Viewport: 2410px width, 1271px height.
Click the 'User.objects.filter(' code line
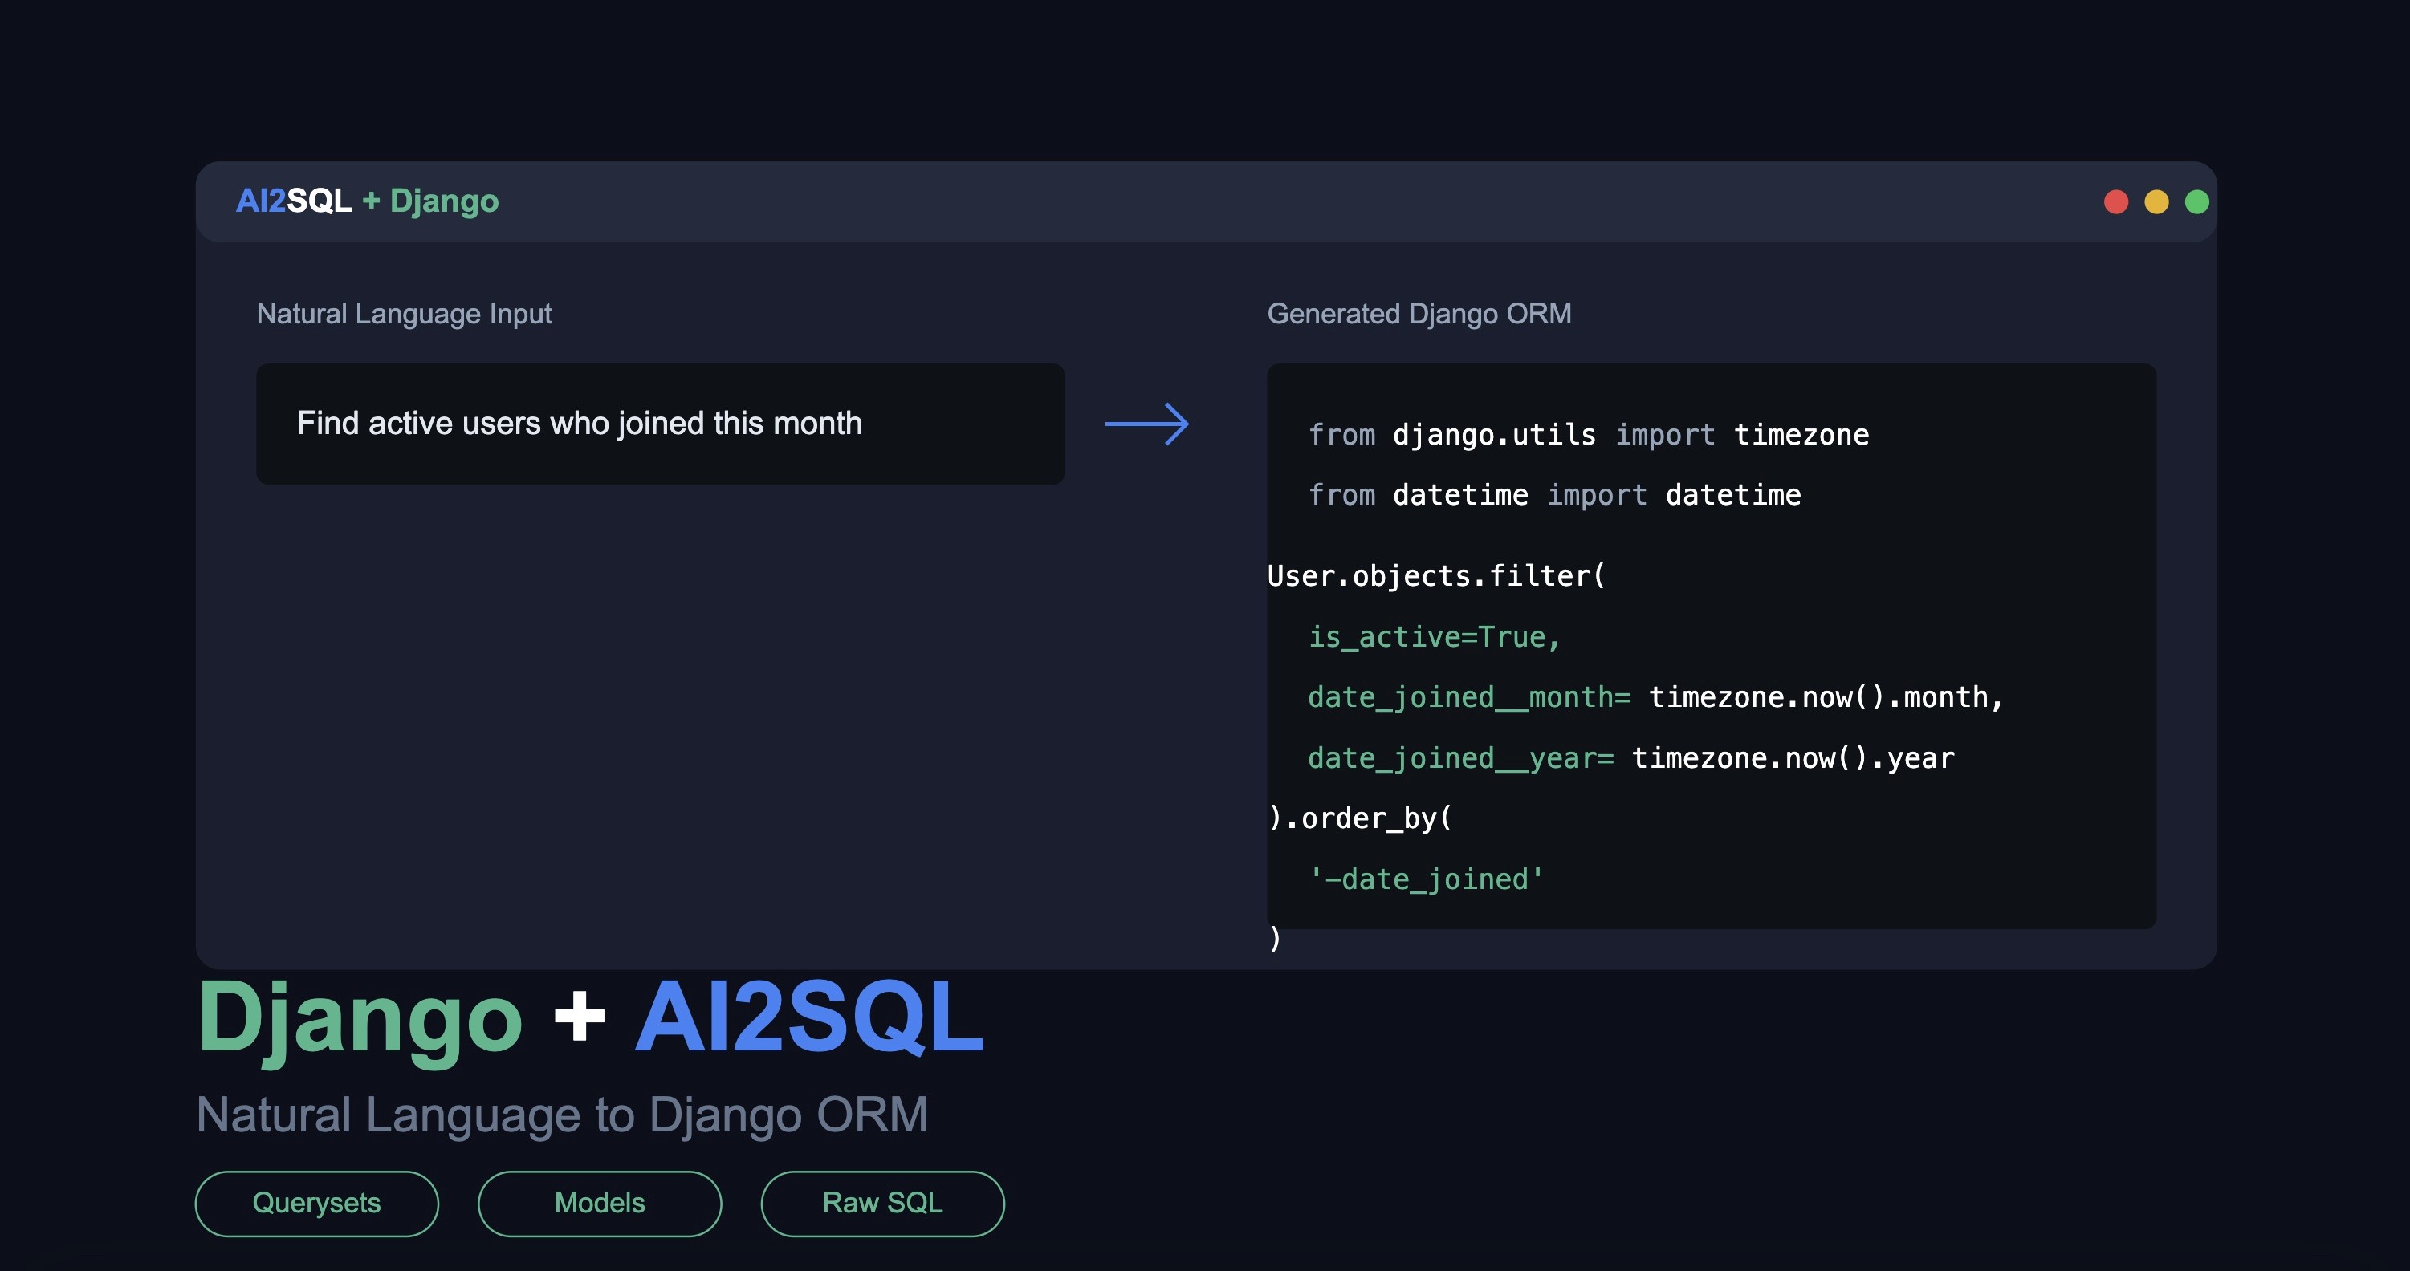pos(1436,576)
